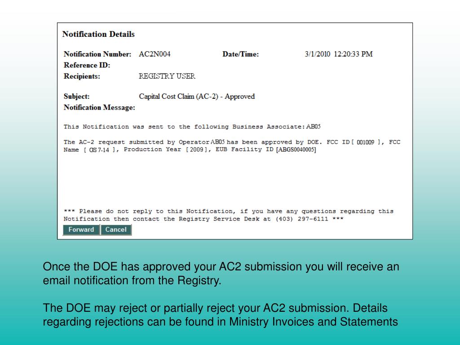Click the Recipients label
Screen dimensions: 460x345
coord(82,76)
